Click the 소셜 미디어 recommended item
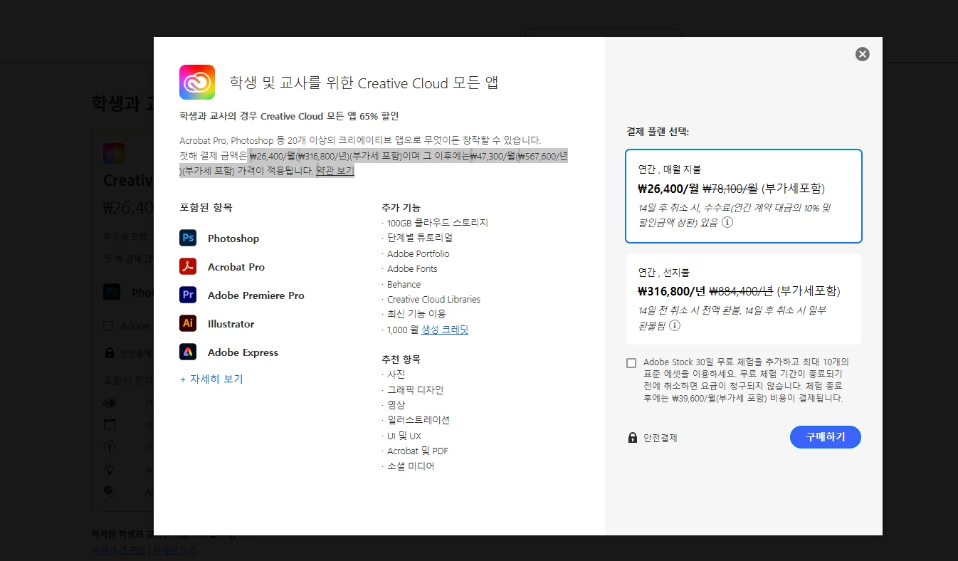Viewport: 958px width, 561px height. (x=411, y=466)
